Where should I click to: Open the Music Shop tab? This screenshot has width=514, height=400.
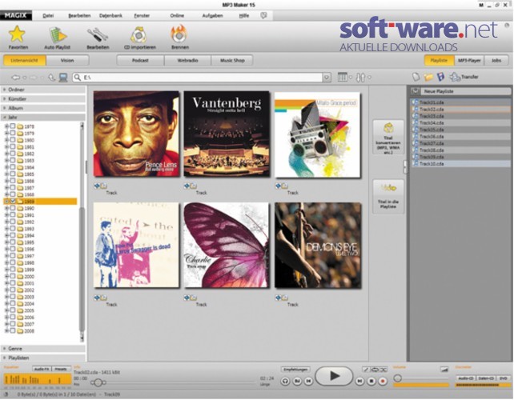coord(232,61)
